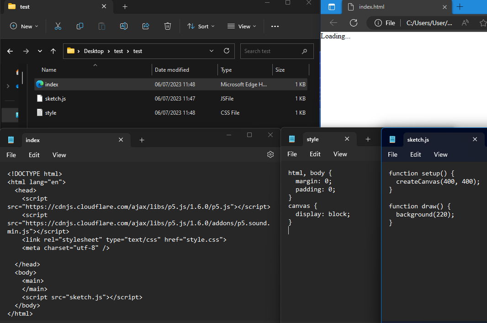The height and width of the screenshot is (323, 487).
Task: Click the 'JSFile' type cell
Action: (x=227, y=98)
